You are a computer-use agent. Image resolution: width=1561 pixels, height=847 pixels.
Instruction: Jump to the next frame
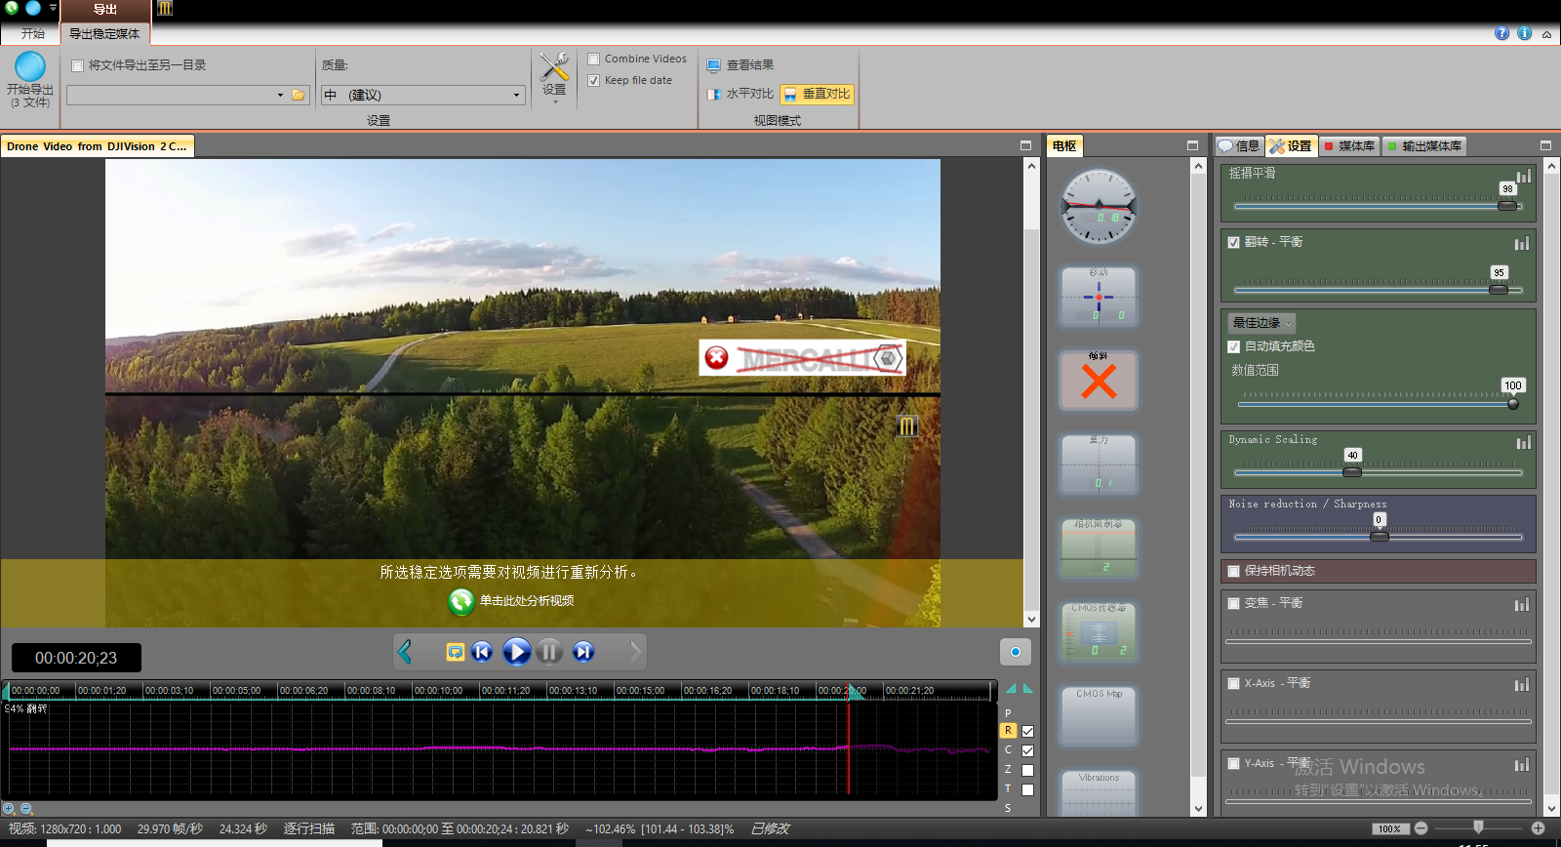click(583, 652)
